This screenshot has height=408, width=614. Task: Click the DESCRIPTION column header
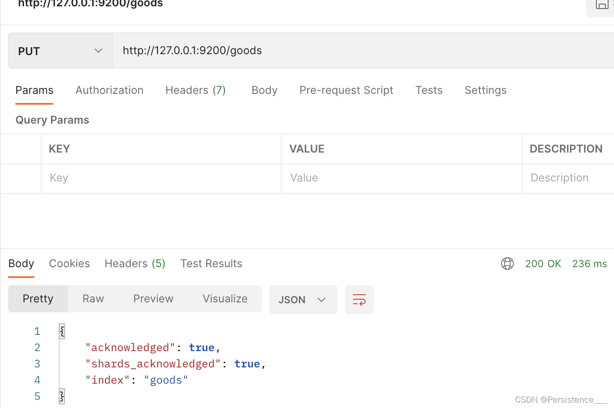[566, 149]
